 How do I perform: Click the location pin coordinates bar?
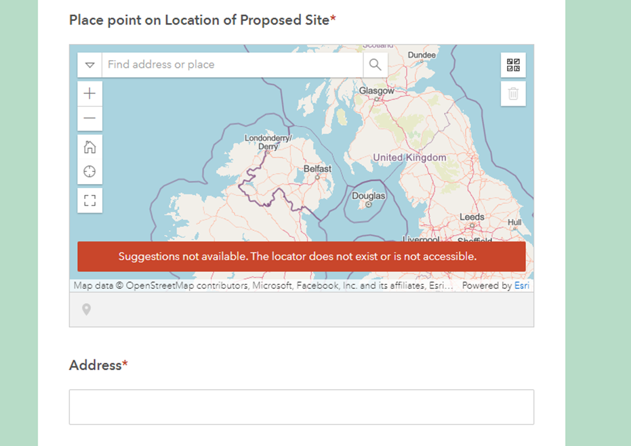[302, 309]
